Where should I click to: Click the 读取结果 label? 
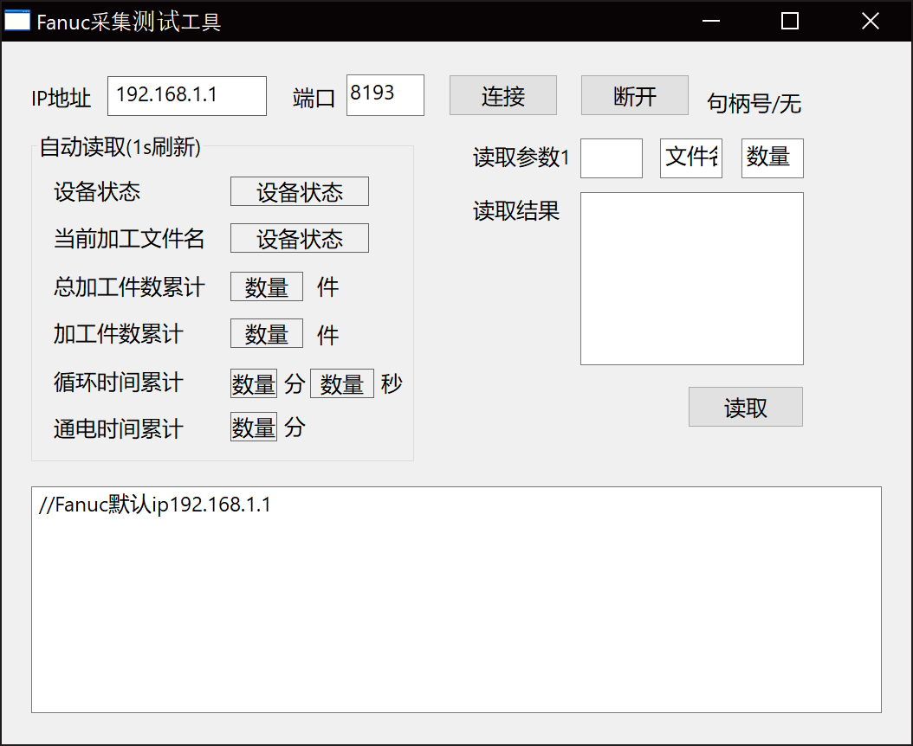coord(516,210)
